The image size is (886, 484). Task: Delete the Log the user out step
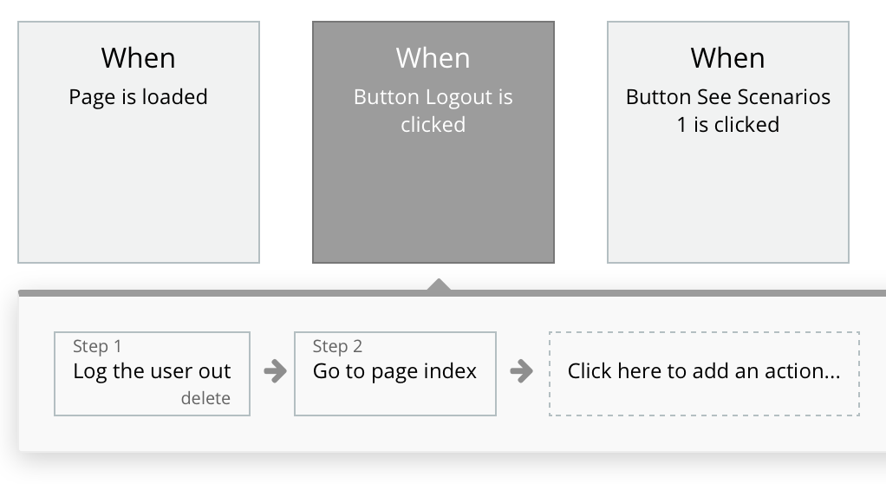click(205, 398)
